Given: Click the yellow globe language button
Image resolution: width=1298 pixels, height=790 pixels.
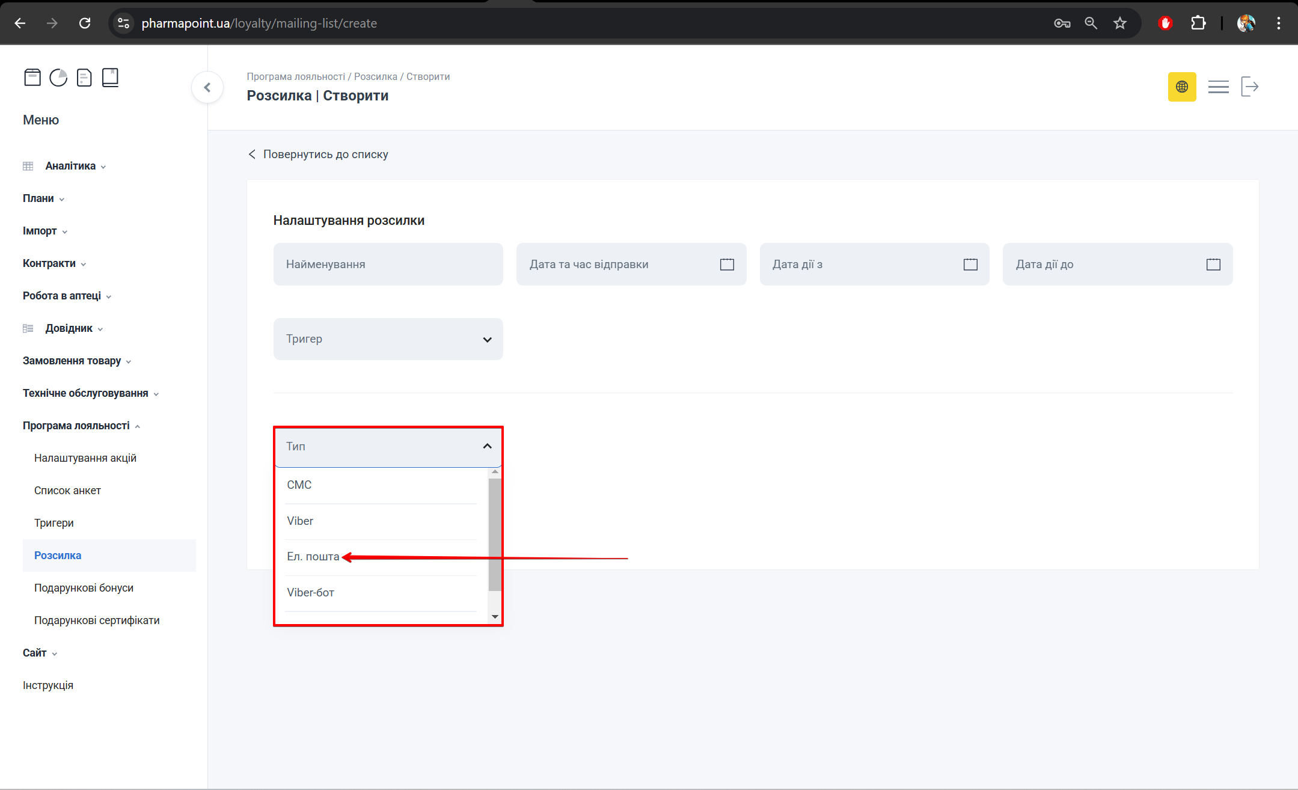Looking at the screenshot, I should click(x=1181, y=87).
